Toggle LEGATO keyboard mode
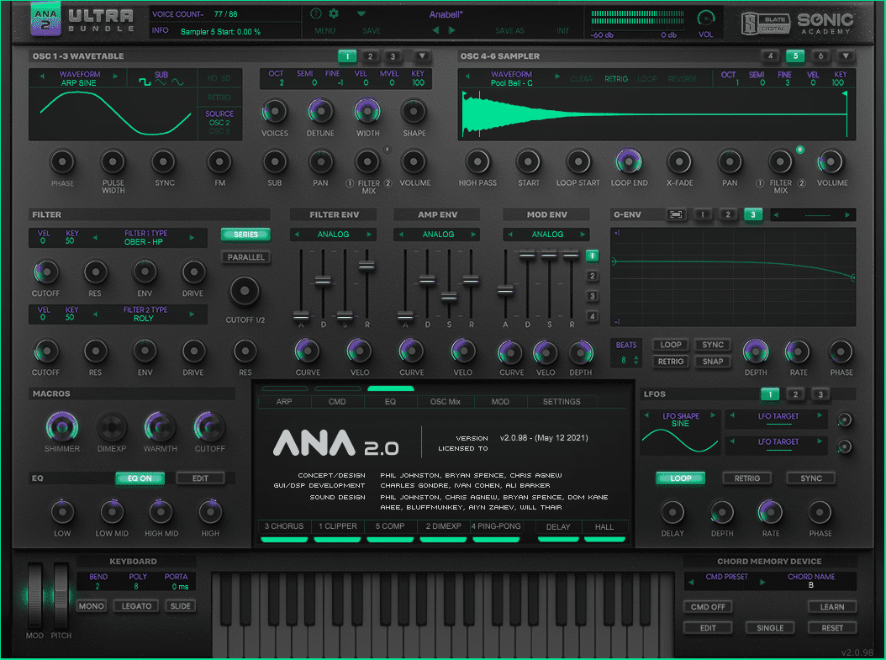Screen dimensions: 886x660 pos(137,605)
